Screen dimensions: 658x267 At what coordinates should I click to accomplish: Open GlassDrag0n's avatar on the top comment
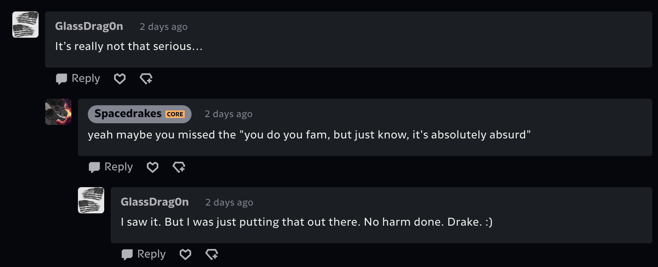[x=25, y=25]
